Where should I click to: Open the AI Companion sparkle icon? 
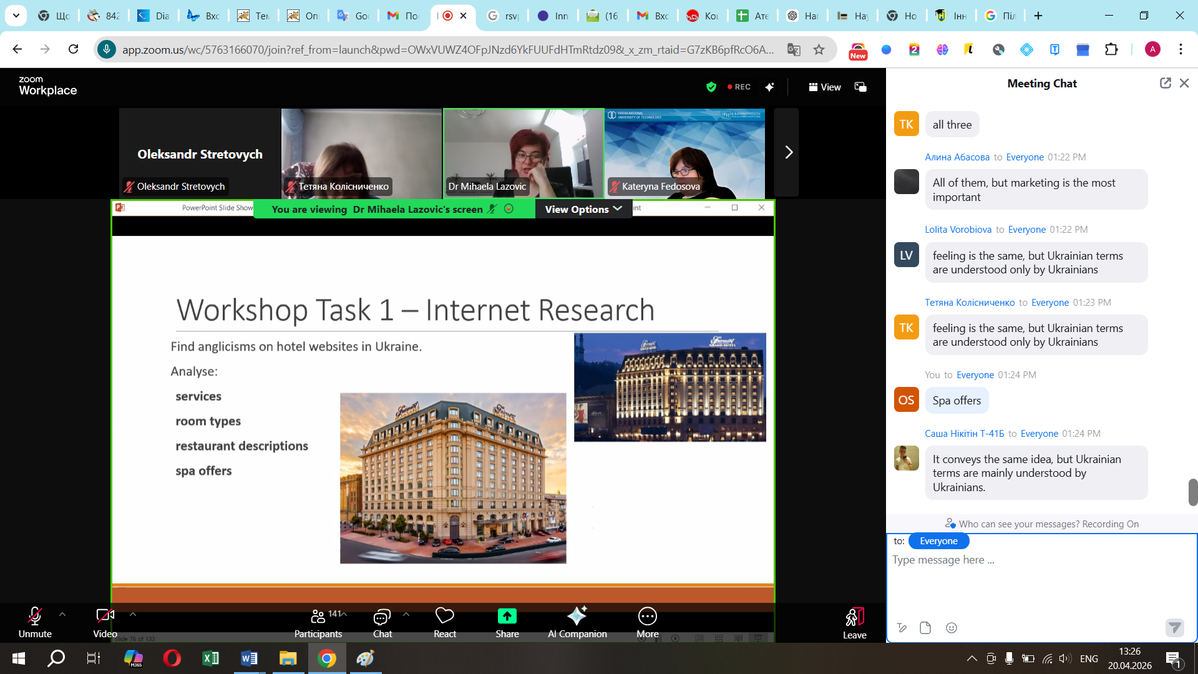coord(577,617)
